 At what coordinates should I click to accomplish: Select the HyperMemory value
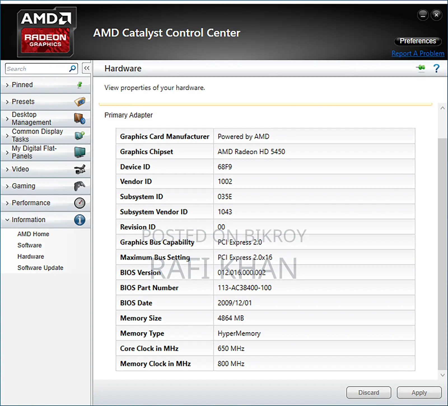pos(239,333)
